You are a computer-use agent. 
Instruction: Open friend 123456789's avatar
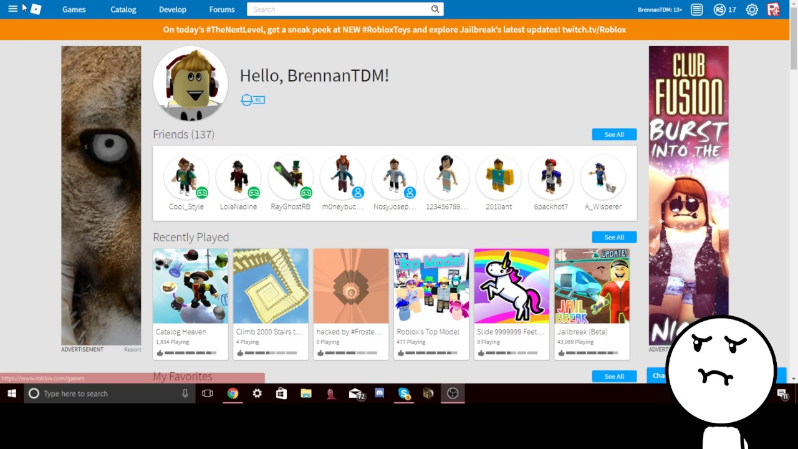446,177
